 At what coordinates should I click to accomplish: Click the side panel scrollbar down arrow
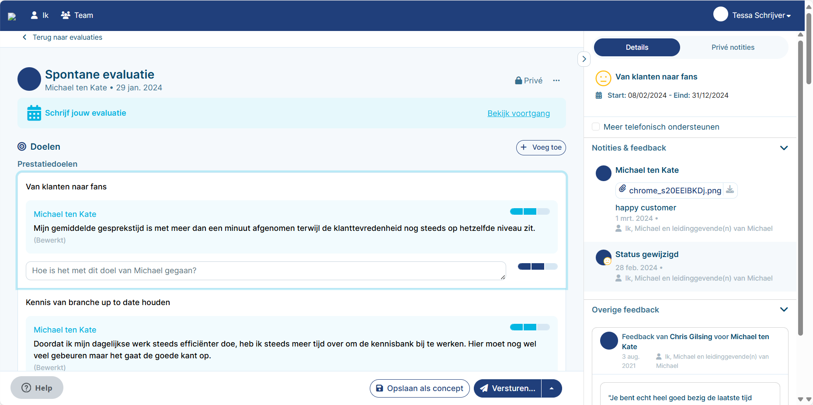[x=800, y=399]
